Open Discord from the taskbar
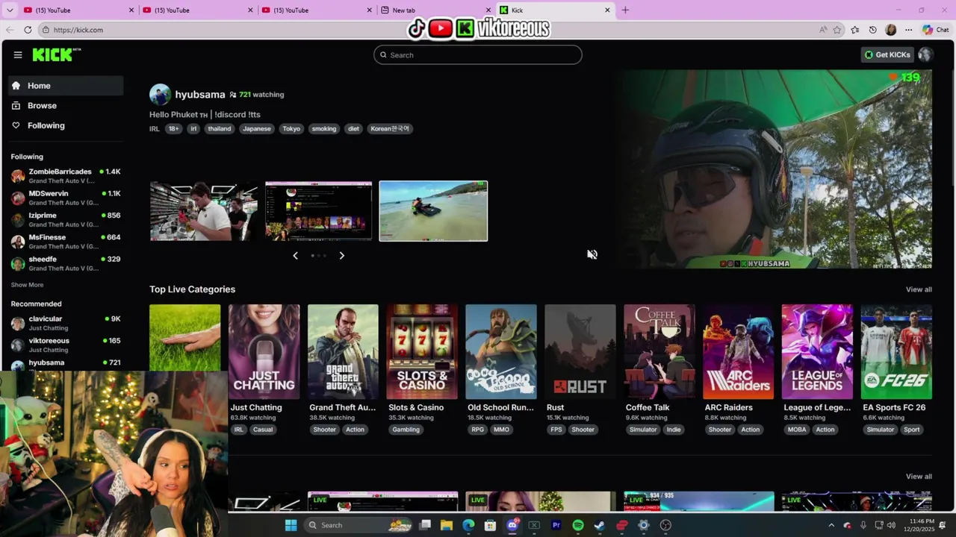Viewport: 956px width, 537px height. (x=512, y=525)
